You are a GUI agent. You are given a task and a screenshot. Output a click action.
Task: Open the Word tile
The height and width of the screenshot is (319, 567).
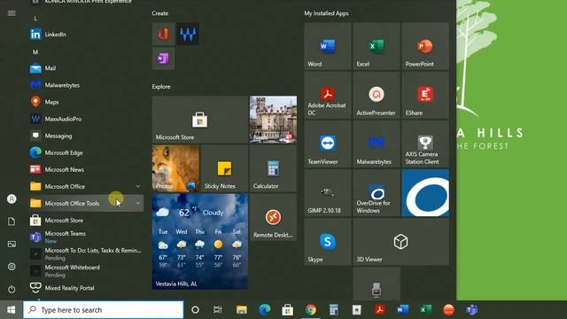tap(327, 46)
